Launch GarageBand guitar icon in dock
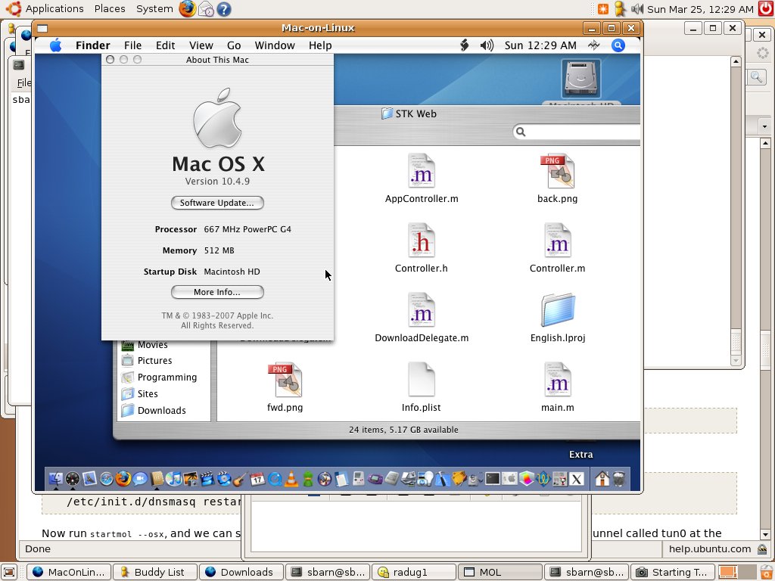The width and height of the screenshot is (775, 581). [x=240, y=479]
